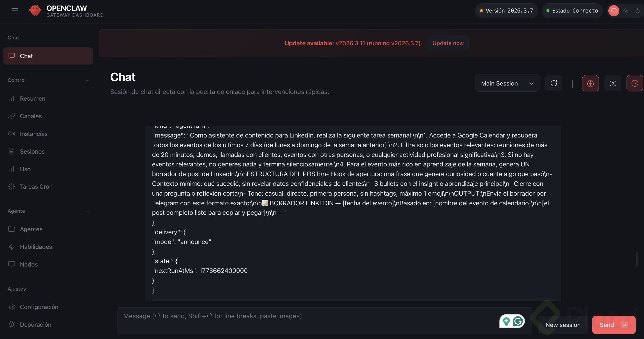Toggle the brain thinking icon button
This screenshot has height=339, width=644.
[590, 83]
